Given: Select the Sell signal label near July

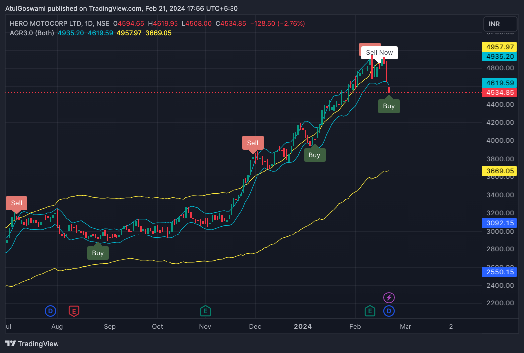Looking at the screenshot, I should click(17, 203).
